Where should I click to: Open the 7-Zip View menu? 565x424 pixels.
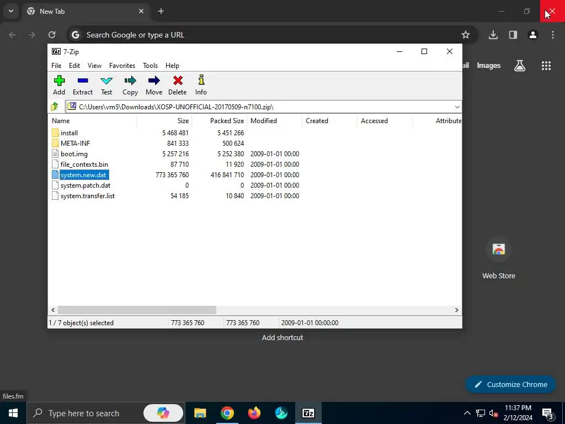[x=94, y=66]
